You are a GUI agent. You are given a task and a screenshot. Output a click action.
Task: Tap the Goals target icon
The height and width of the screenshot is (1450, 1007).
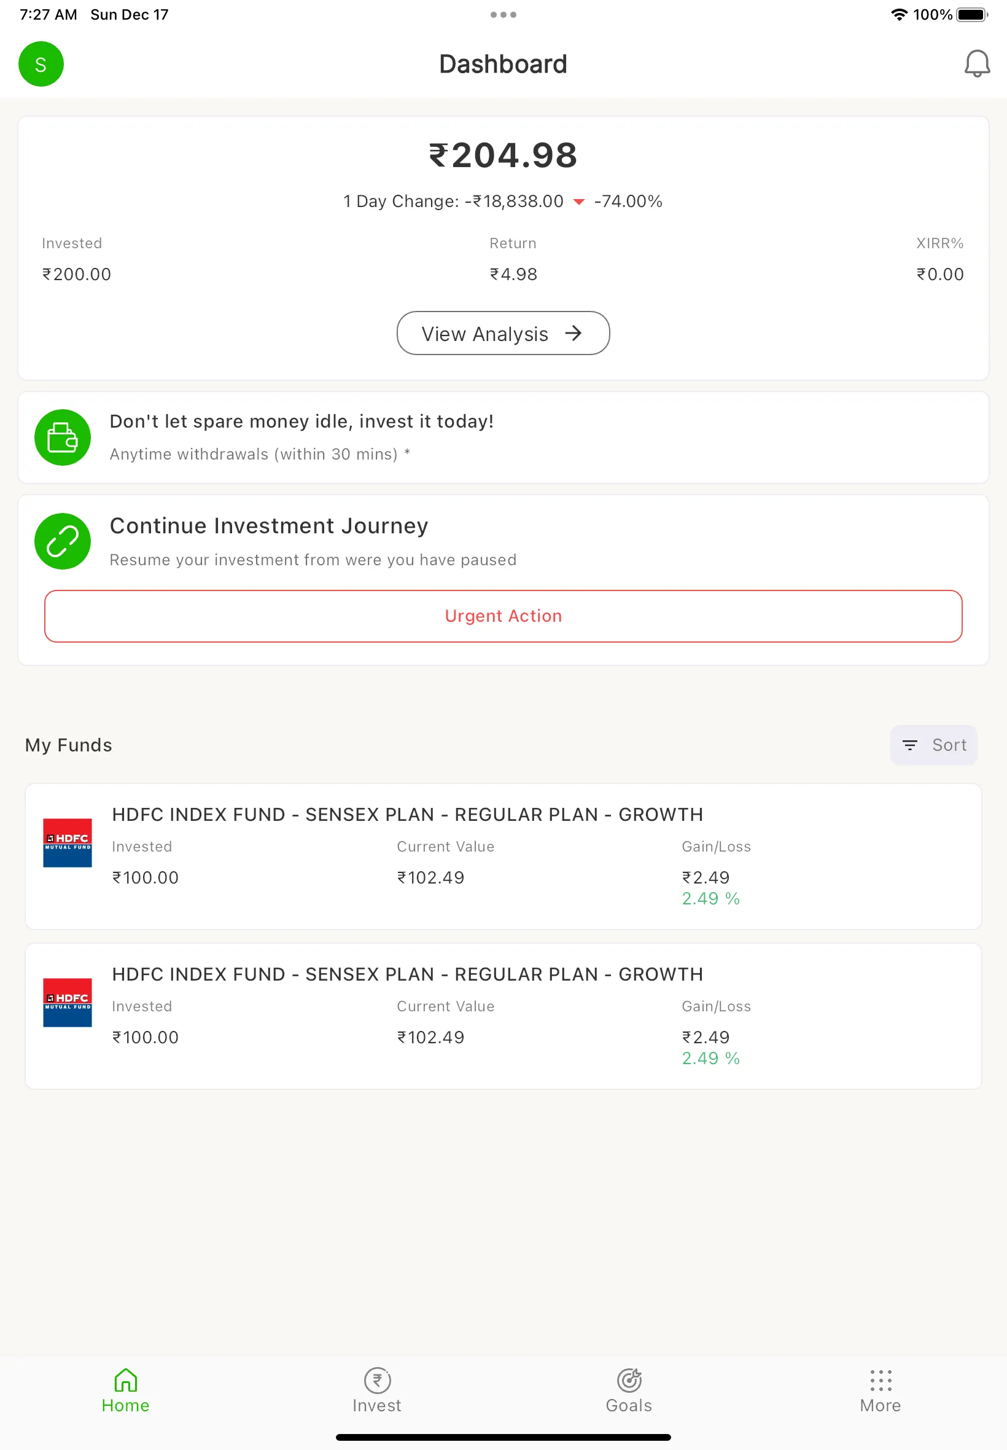(x=629, y=1380)
